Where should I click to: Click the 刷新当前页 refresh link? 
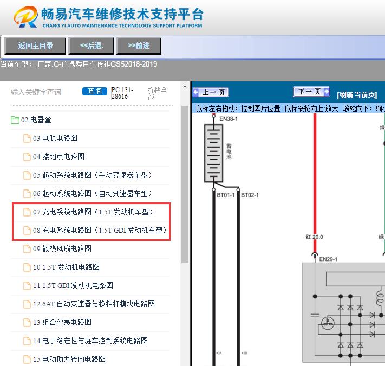[357, 95]
